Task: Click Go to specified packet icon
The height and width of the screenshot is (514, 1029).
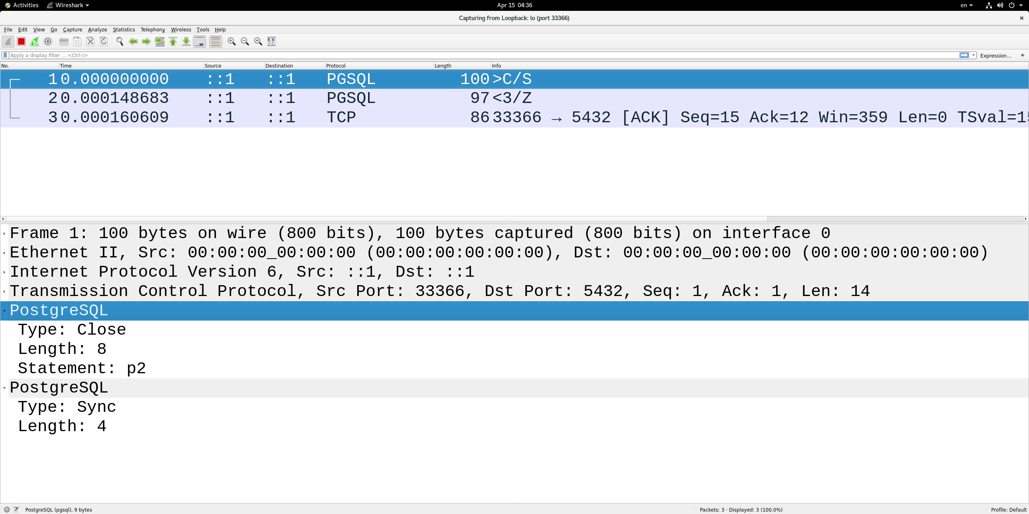Action: point(160,41)
